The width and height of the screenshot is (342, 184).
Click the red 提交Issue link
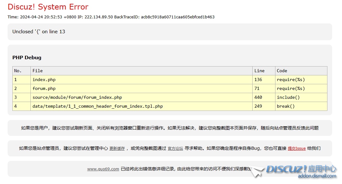pyautogui.click(x=296, y=148)
